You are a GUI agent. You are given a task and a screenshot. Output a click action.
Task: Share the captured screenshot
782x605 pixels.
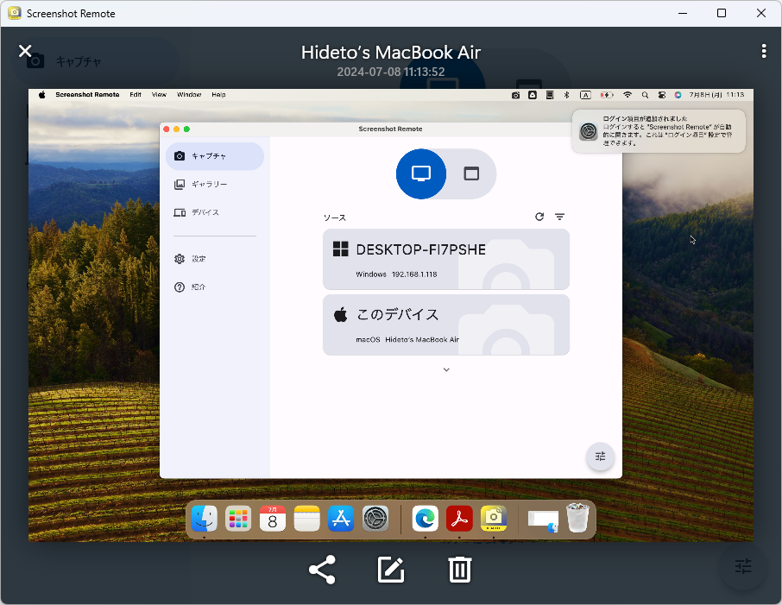(321, 570)
